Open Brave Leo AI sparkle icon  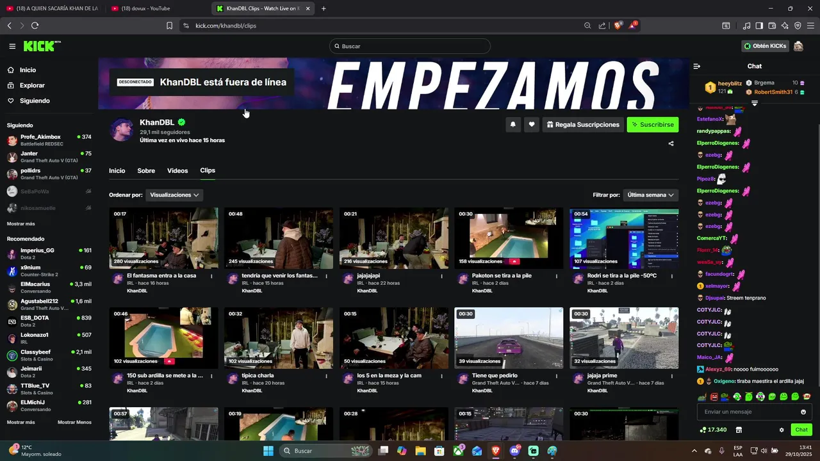point(785,26)
